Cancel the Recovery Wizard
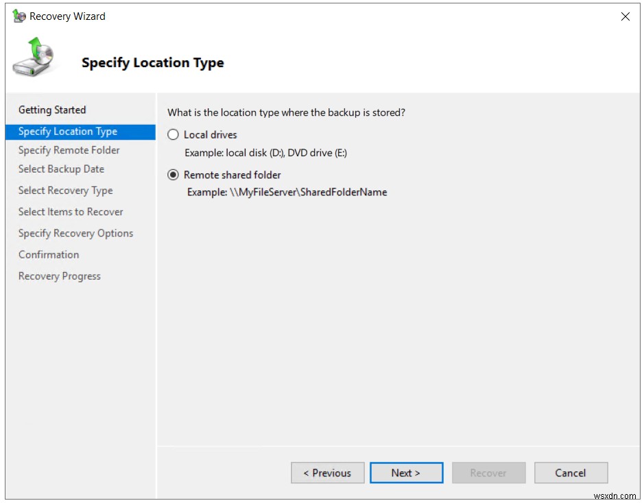 pyautogui.click(x=571, y=473)
